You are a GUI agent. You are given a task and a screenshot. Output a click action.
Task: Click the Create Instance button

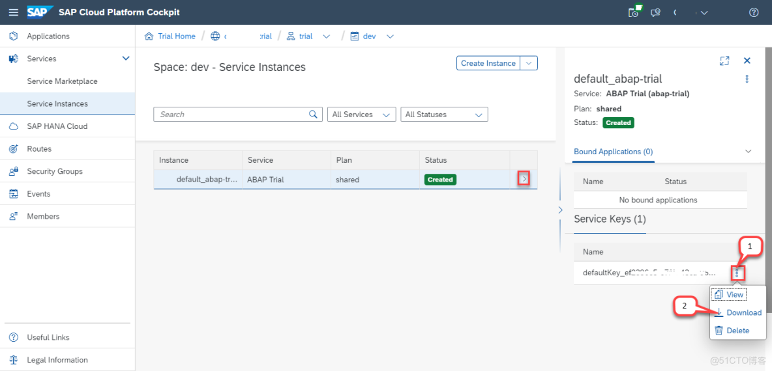488,63
